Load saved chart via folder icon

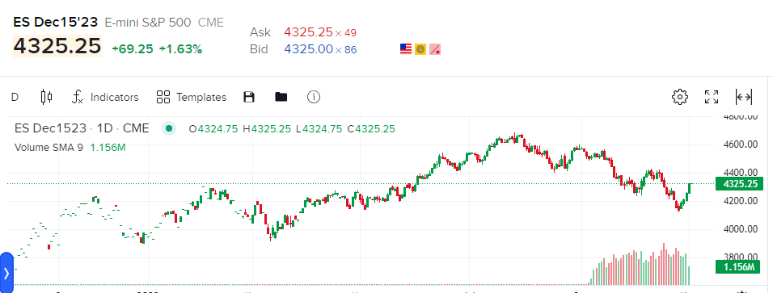pos(281,97)
